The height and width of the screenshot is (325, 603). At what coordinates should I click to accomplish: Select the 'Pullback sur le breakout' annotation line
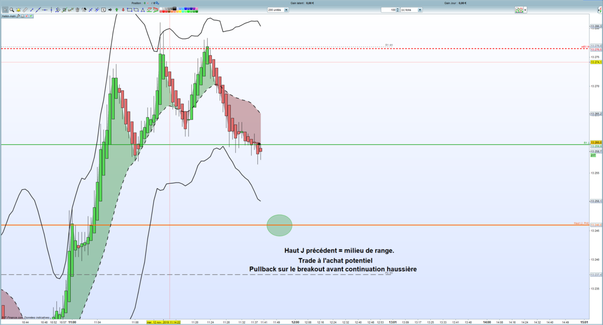(333, 269)
